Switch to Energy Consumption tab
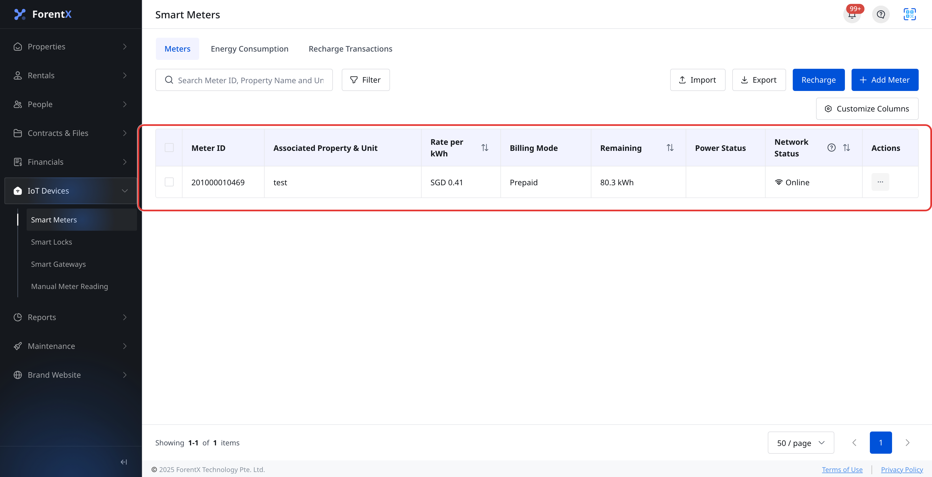The image size is (932, 477). 249,49
